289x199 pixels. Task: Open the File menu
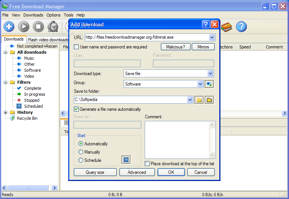pos(5,15)
